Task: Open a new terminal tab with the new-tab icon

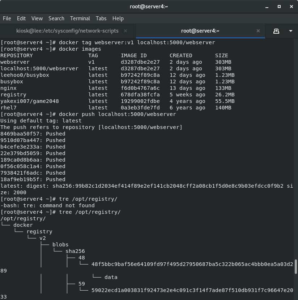Action: click(x=276, y=31)
